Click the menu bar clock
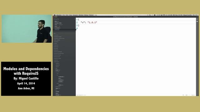 (179, 15)
